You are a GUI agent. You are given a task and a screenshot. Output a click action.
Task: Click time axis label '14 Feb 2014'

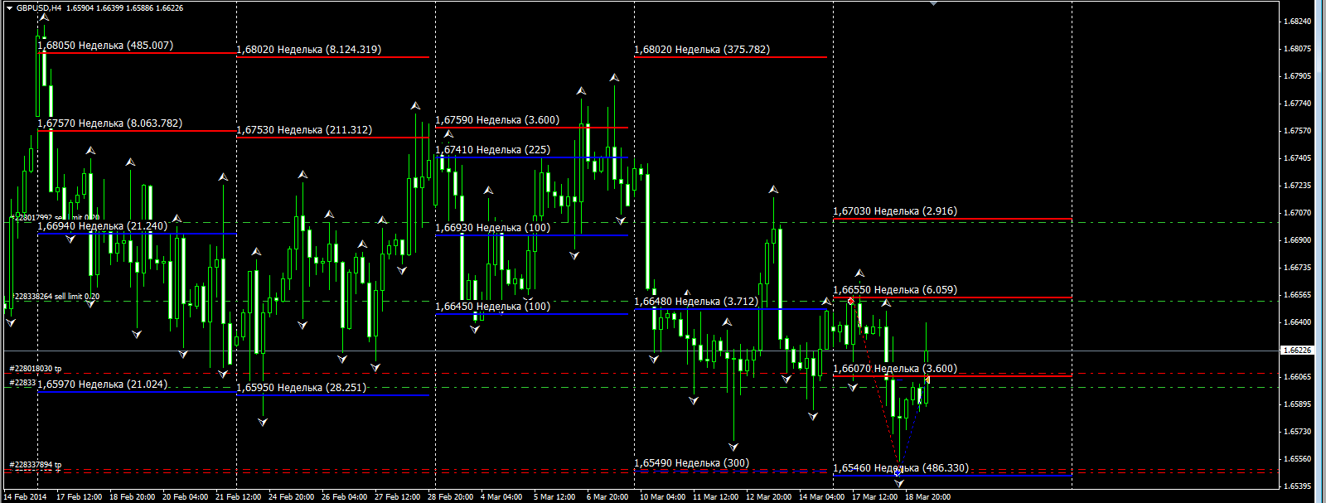click(x=25, y=497)
